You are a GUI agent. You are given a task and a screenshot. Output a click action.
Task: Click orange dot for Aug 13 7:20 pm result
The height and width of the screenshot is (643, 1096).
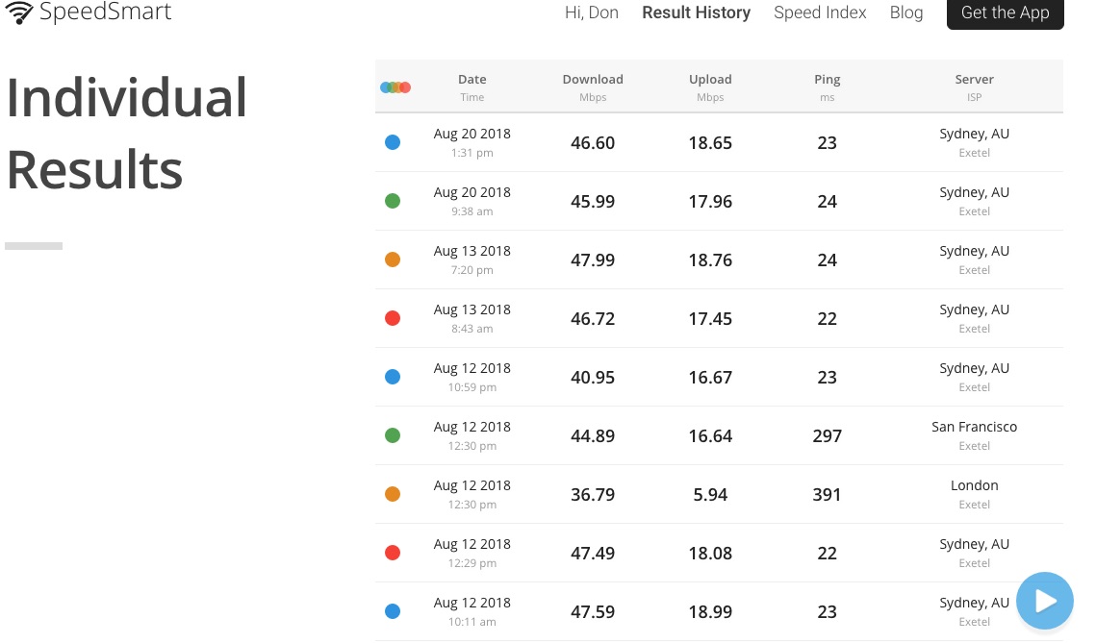click(x=393, y=260)
